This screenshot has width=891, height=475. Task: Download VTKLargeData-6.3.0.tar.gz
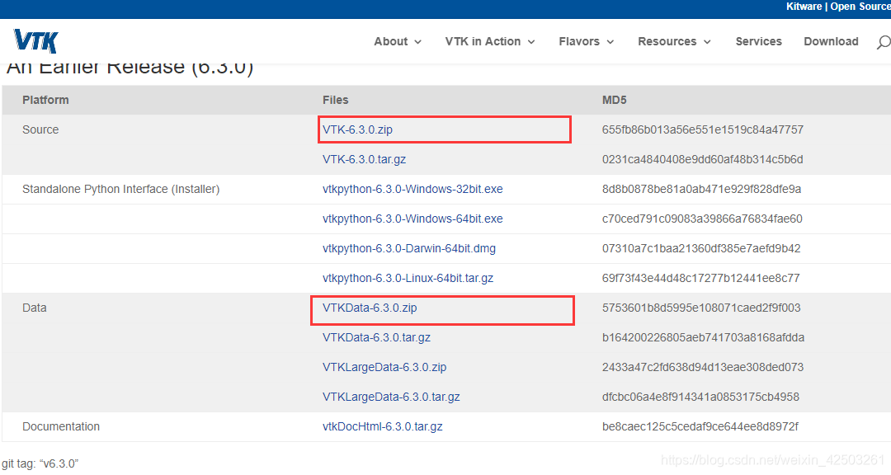click(x=392, y=397)
